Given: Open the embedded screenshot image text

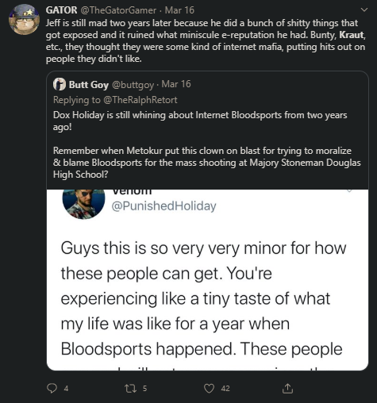Looking at the screenshot, I should click(x=207, y=280).
